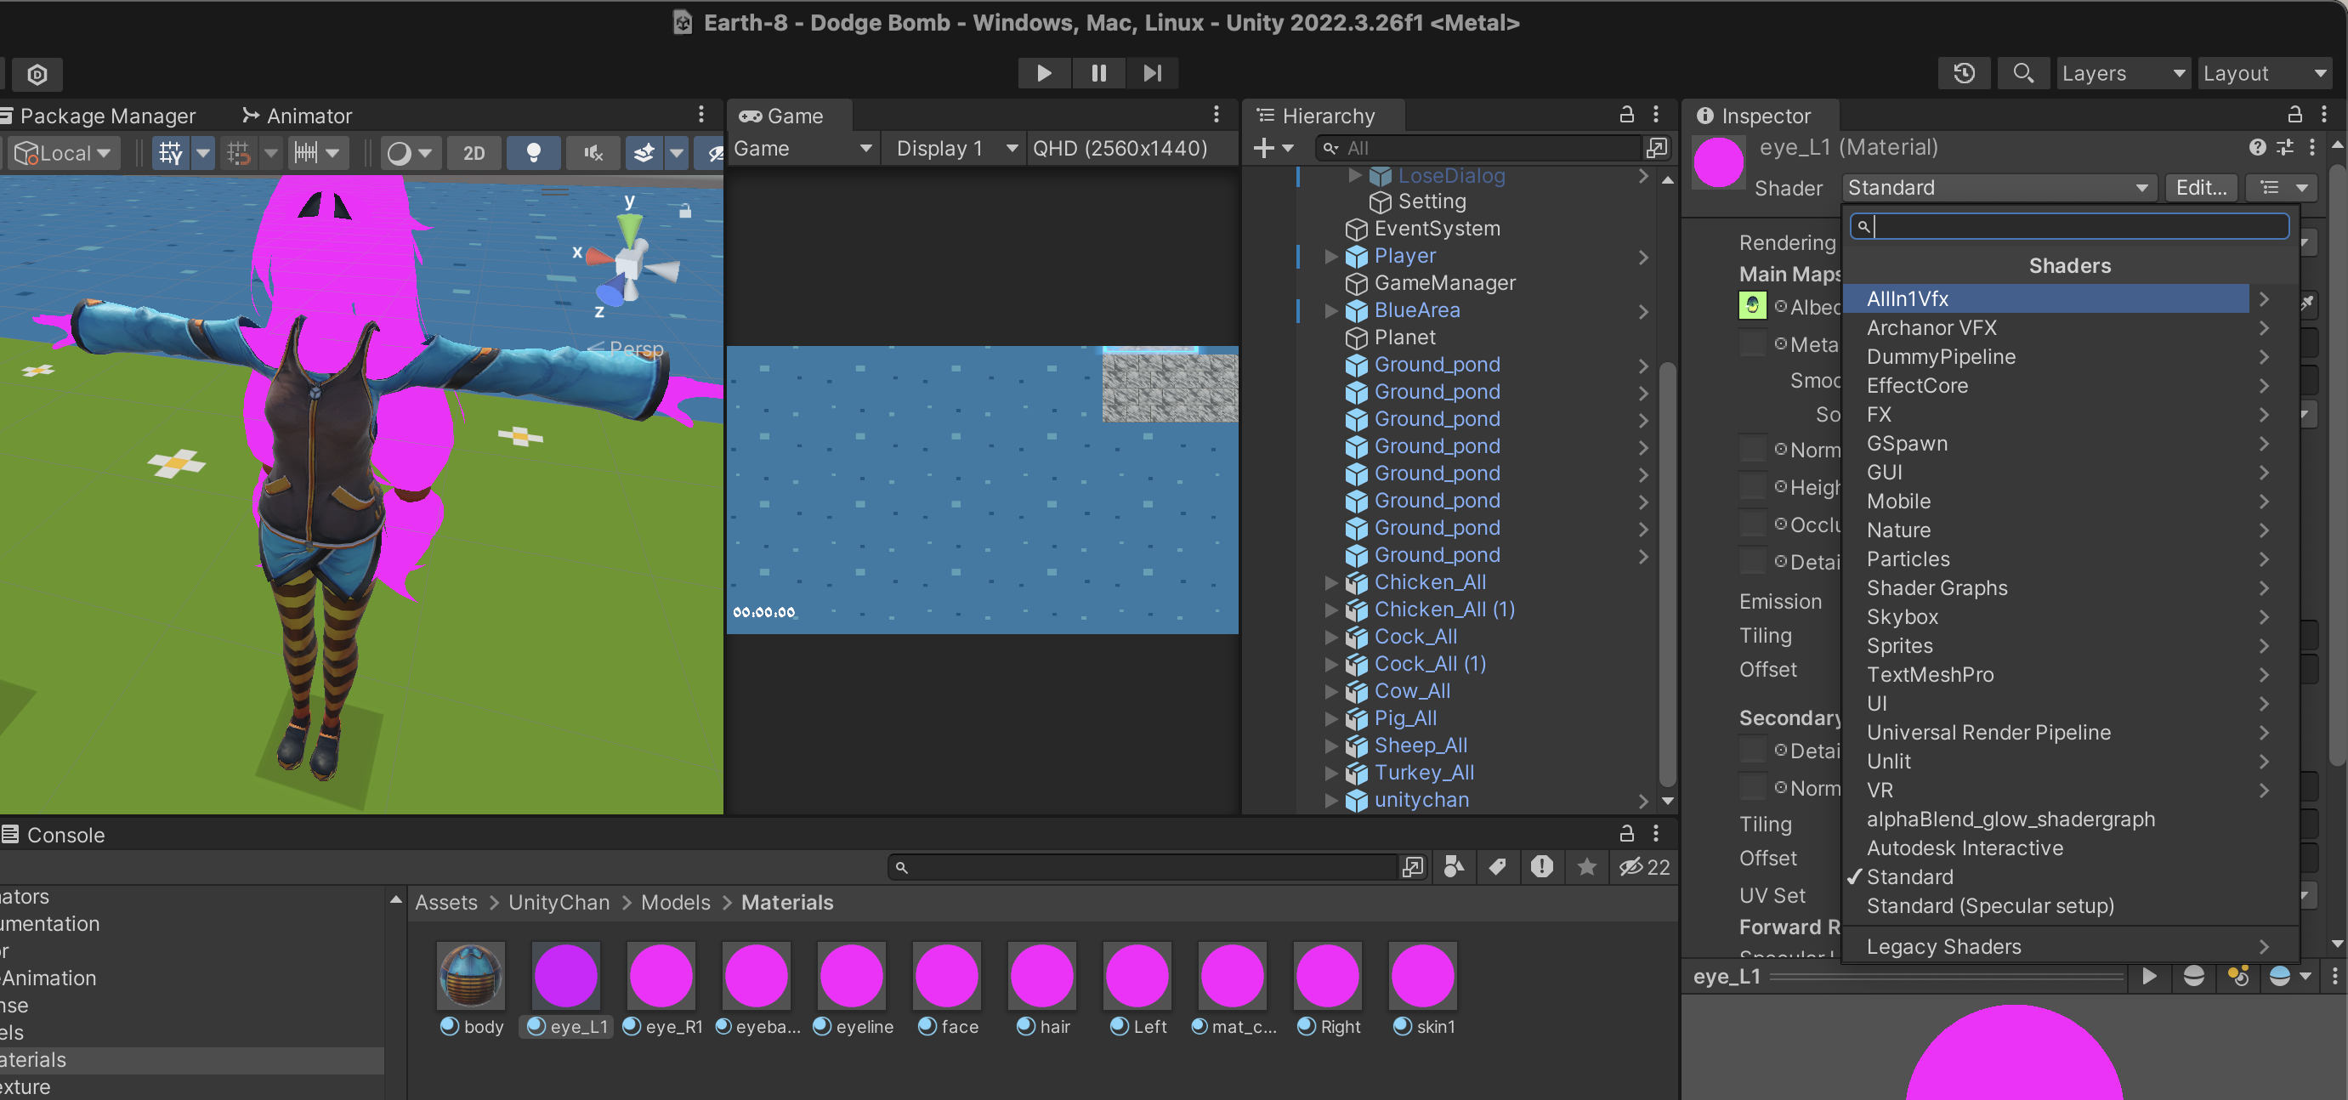Open the Shader Standard dropdown
This screenshot has width=2348, height=1100.
tap(1996, 188)
